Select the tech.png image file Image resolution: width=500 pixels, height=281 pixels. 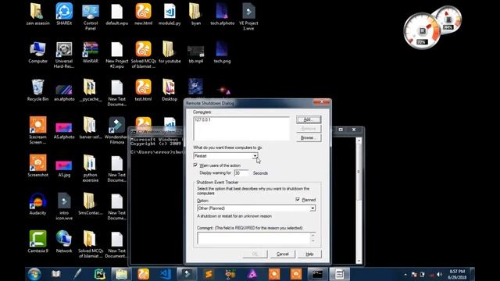(x=222, y=52)
